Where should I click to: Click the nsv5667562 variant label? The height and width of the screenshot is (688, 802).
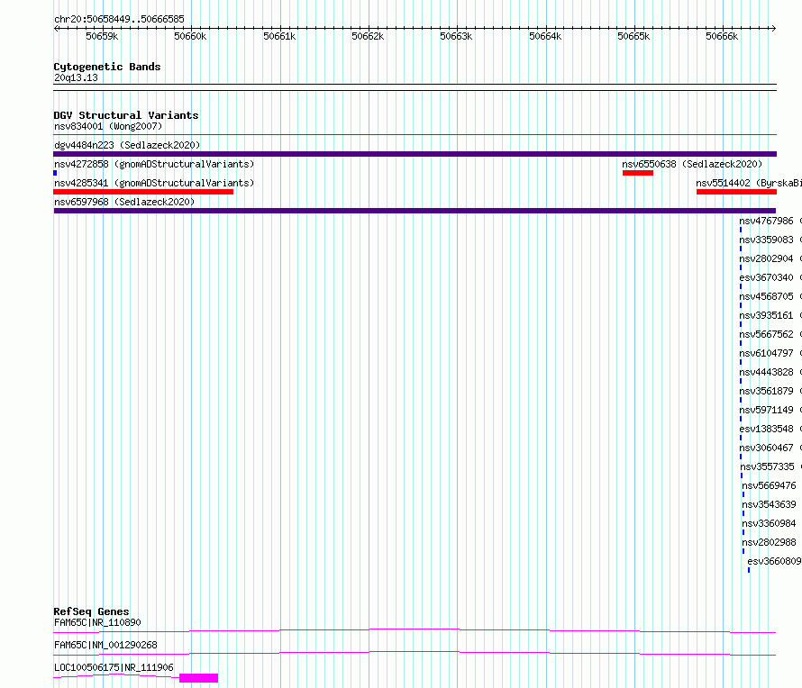click(x=770, y=334)
